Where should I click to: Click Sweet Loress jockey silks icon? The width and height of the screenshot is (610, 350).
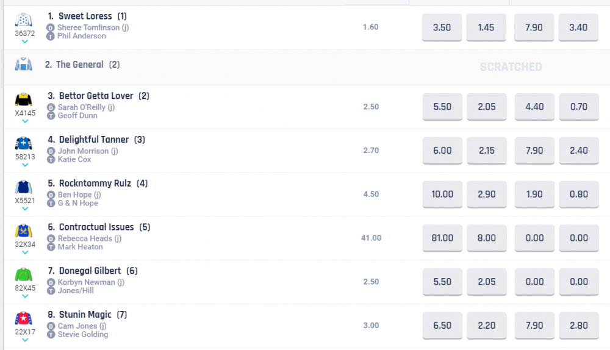[23, 20]
